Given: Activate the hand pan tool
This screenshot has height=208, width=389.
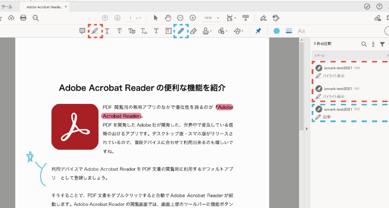Looking at the screenshot, I should pyautogui.click(x=168, y=18).
